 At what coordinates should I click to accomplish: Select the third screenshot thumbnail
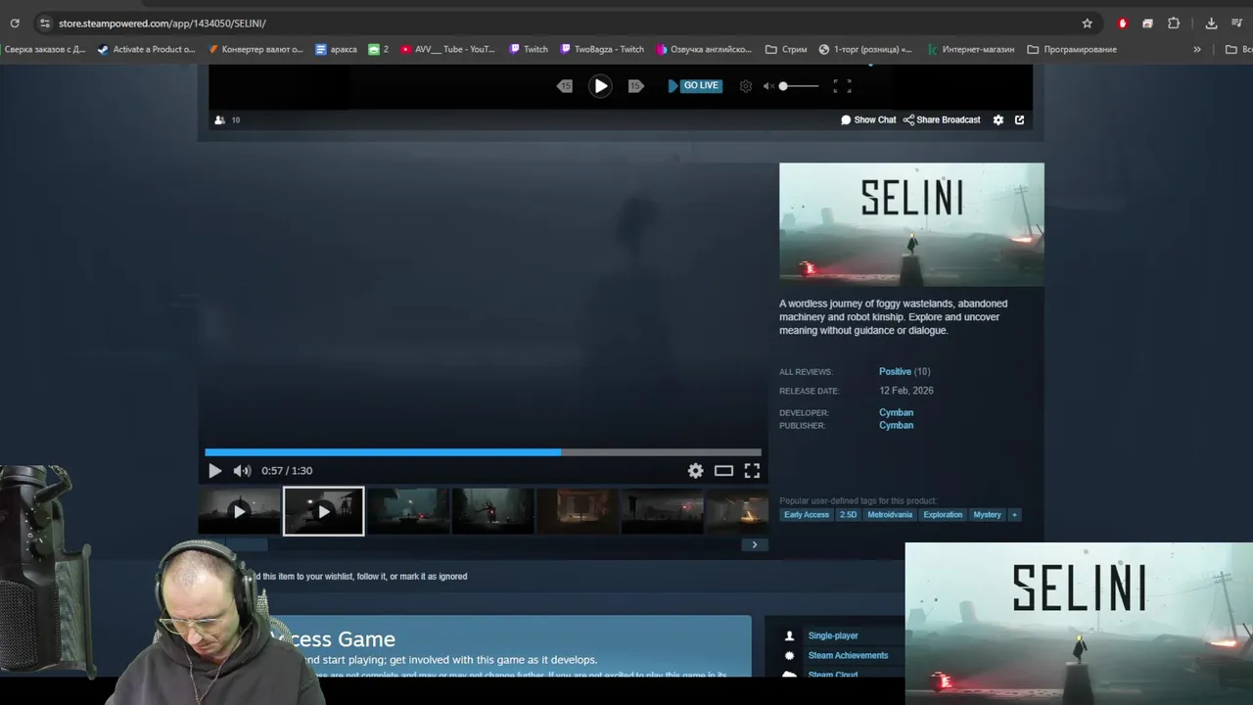coord(408,511)
